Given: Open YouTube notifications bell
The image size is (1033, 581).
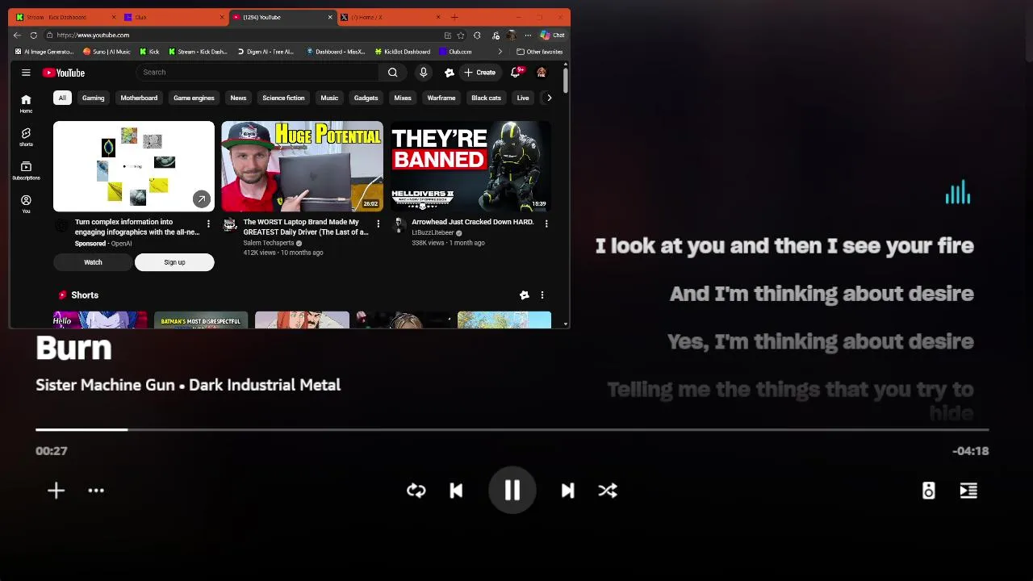Looking at the screenshot, I should 516,73.
